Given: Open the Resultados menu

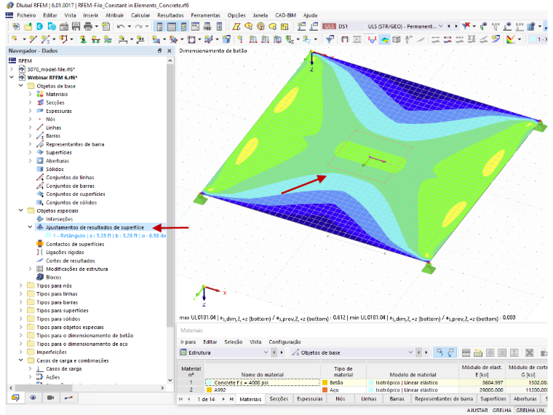Looking at the screenshot, I should tap(170, 15).
